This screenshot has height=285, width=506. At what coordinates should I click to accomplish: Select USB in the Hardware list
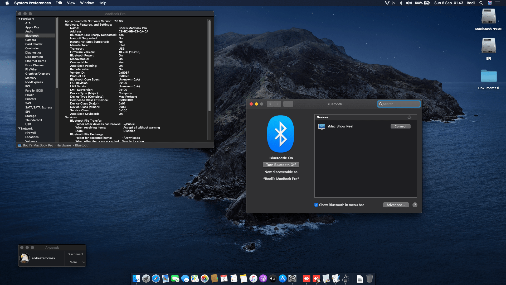(28, 124)
